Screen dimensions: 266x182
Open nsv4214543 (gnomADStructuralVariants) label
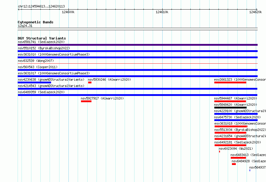(51, 86)
